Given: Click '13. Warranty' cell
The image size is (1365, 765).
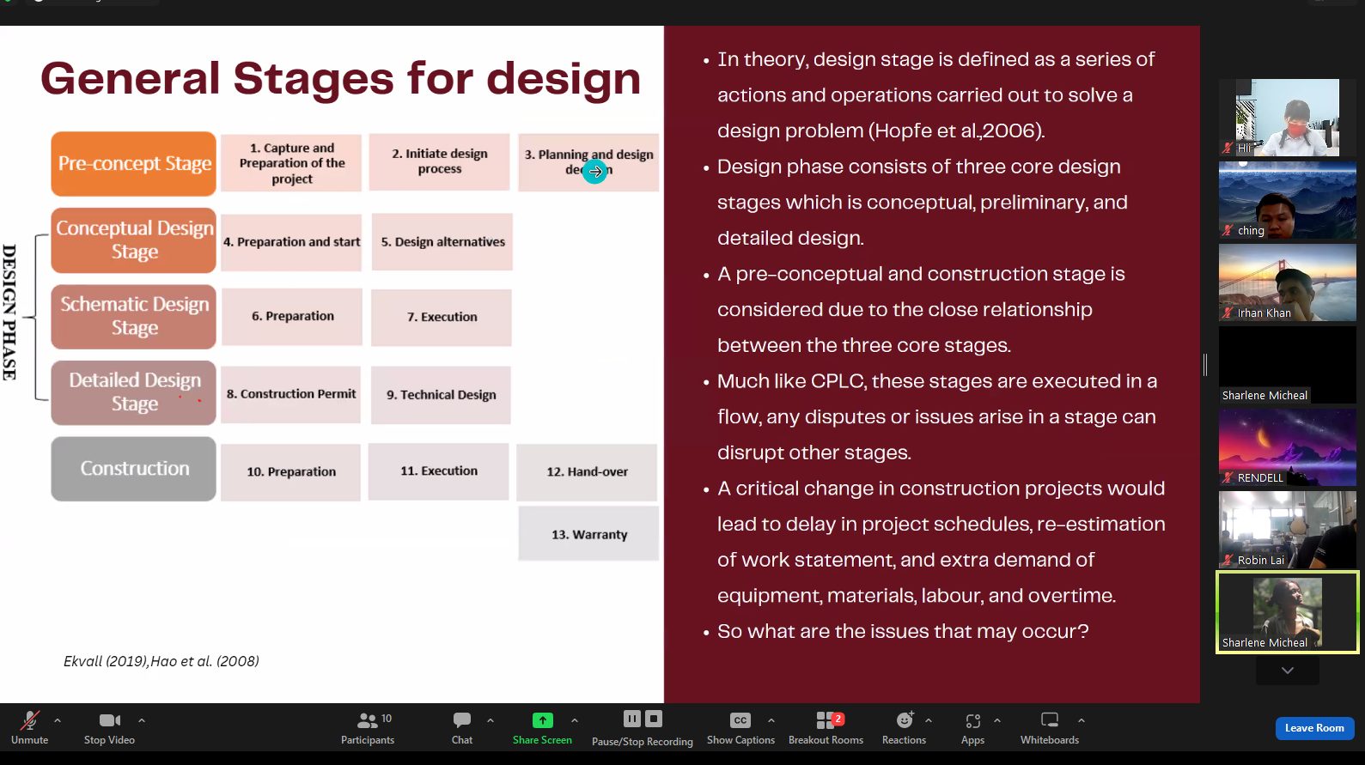Looking at the screenshot, I should pos(588,534).
